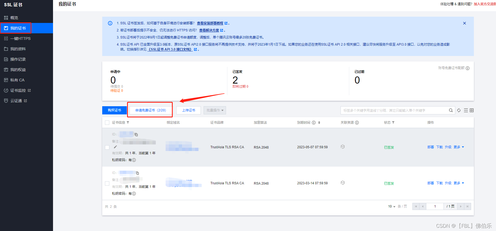
Task: Click associated resource icon in 2023-05-07 row
Action: pos(343,147)
